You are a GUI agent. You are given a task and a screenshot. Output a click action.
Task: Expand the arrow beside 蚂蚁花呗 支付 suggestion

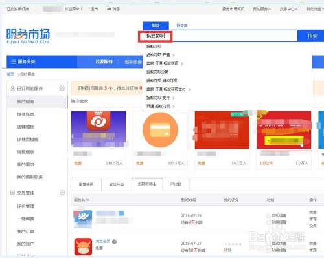174,98
